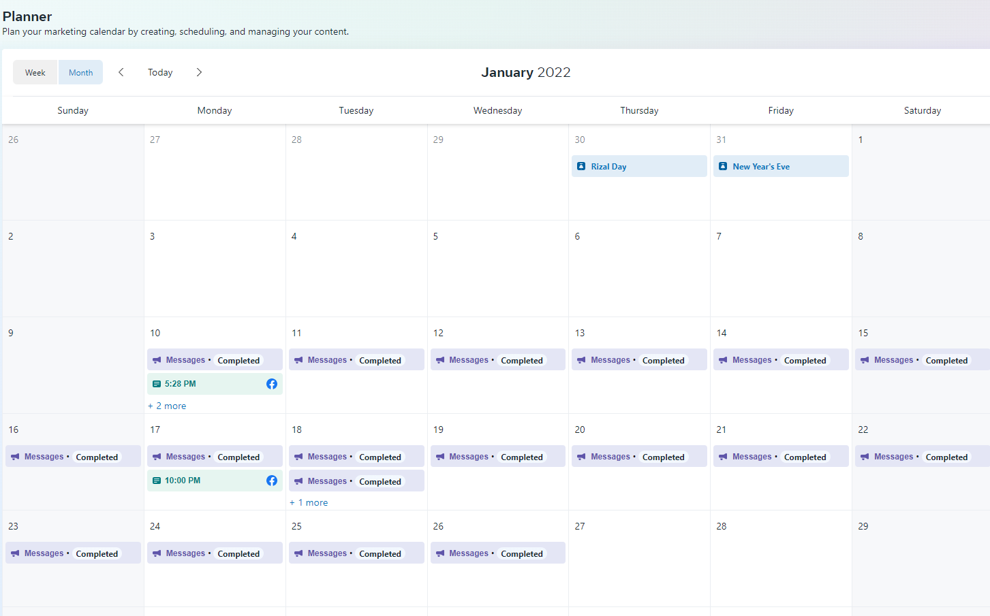Click megaphone icon on the 22nd
Image resolution: width=990 pixels, height=616 pixels.
coord(865,457)
